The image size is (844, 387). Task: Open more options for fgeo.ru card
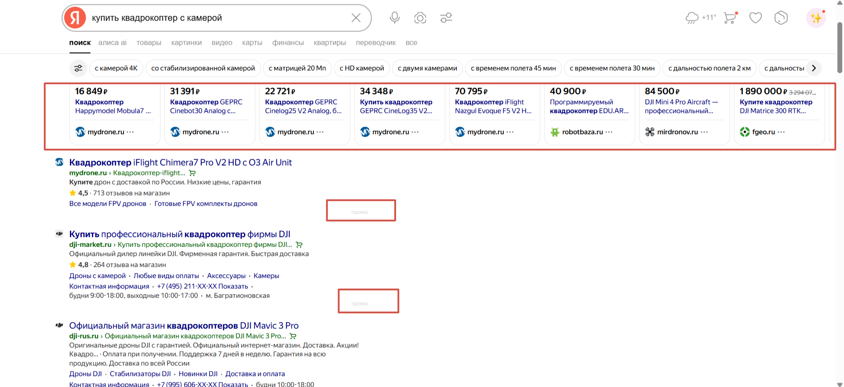(781, 132)
